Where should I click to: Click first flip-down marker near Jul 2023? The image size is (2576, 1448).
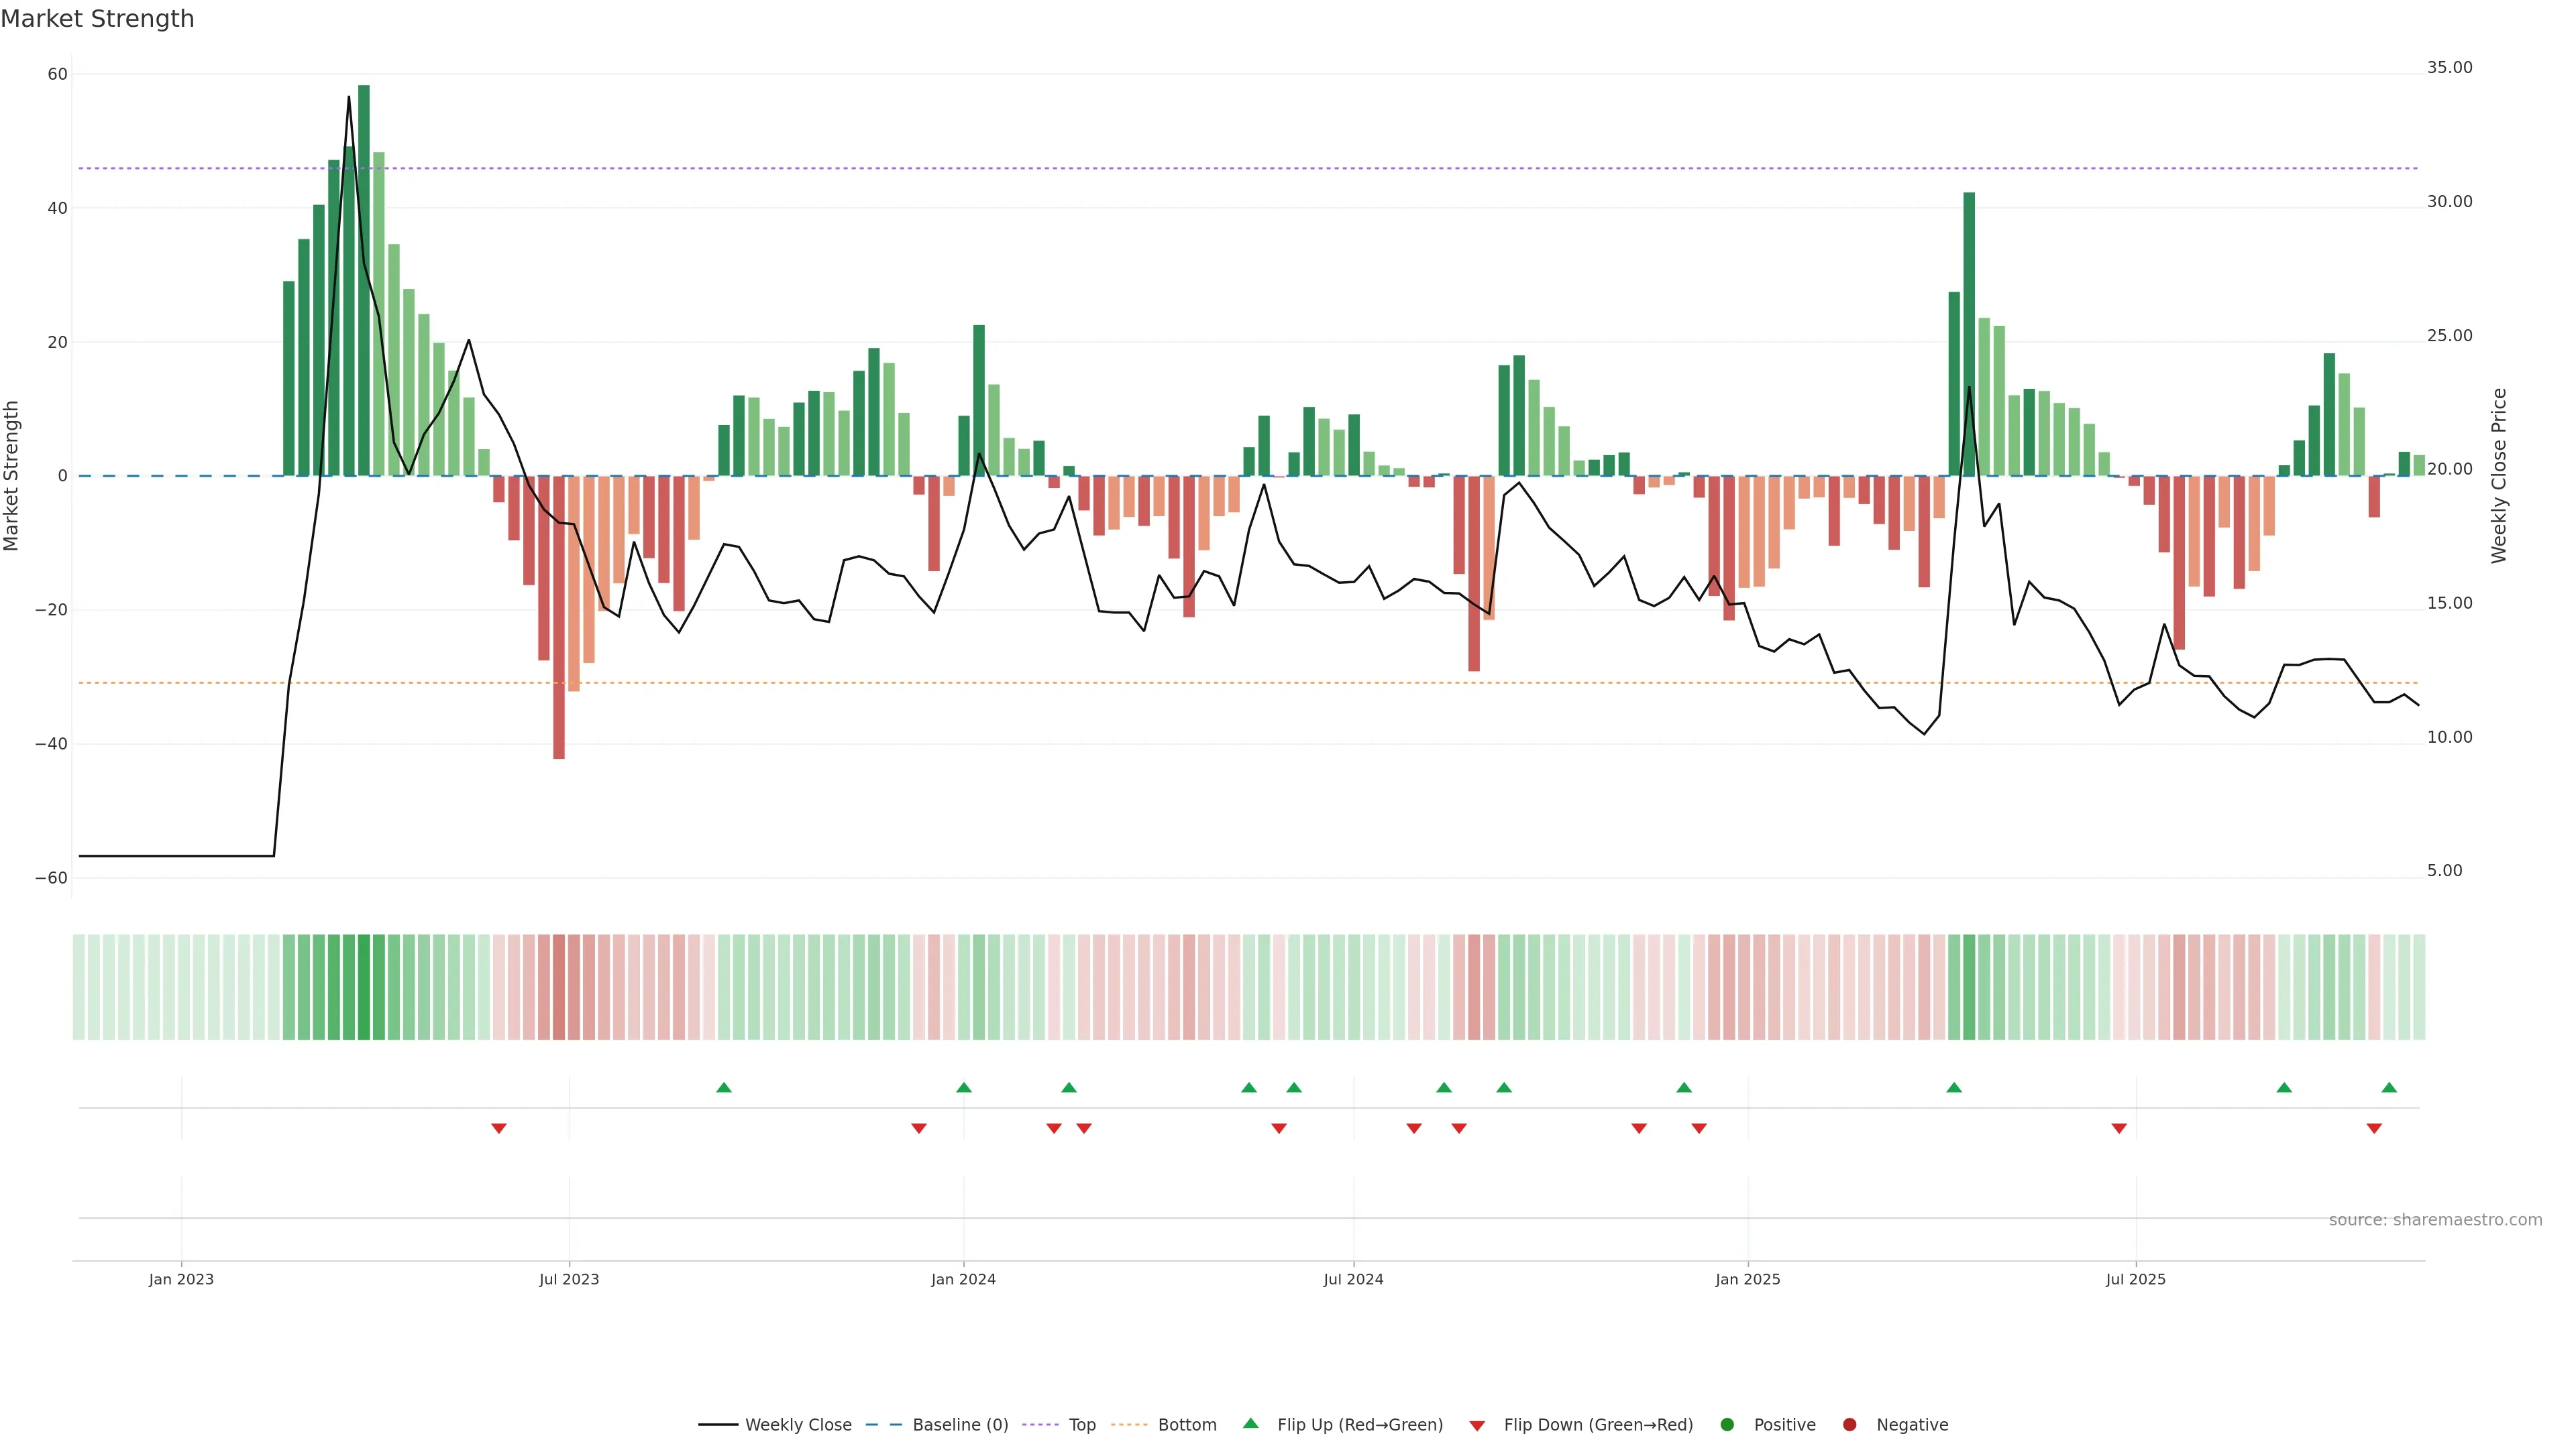(x=499, y=1128)
